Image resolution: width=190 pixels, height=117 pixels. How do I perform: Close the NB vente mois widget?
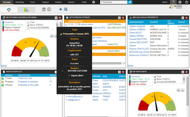click(186, 72)
